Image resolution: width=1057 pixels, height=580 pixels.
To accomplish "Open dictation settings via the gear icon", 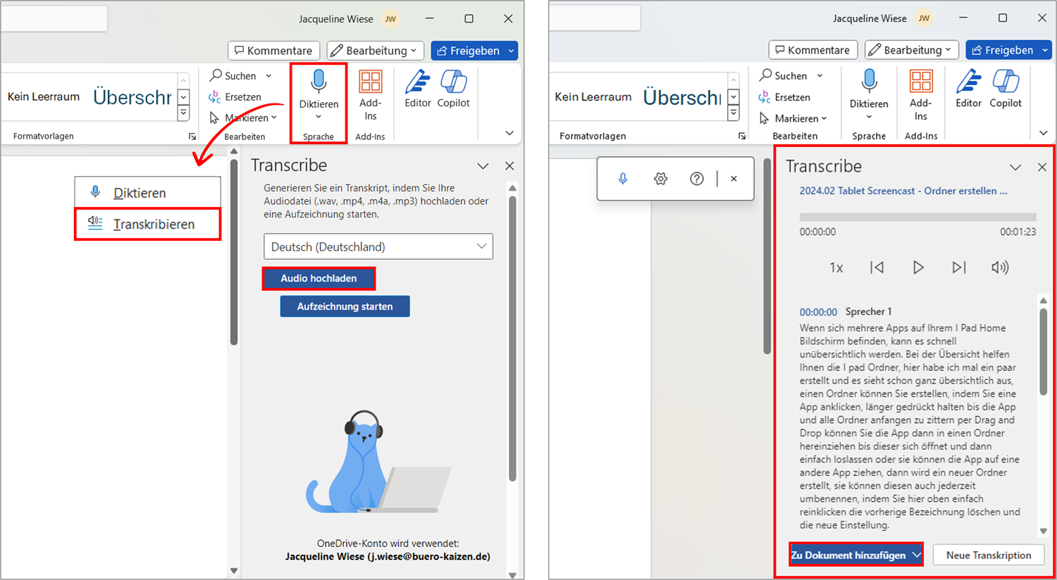I will pyautogui.click(x=660, y=179).
